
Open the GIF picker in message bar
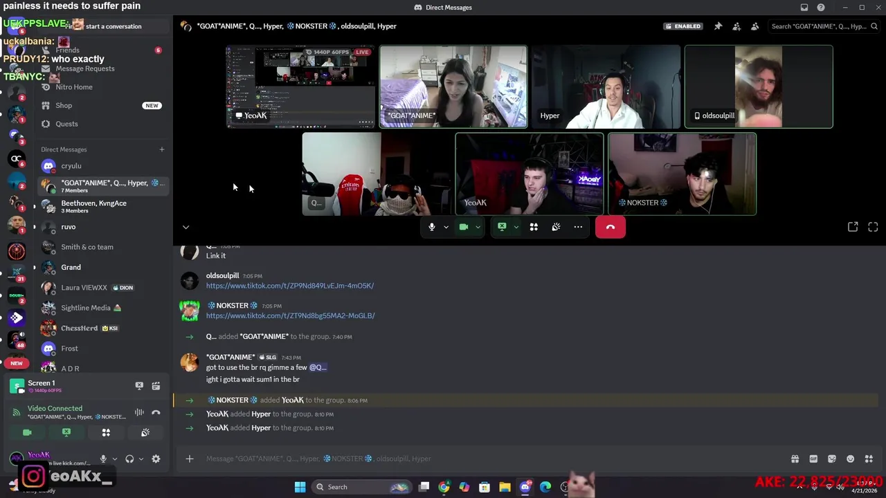(x=813, y=459)
